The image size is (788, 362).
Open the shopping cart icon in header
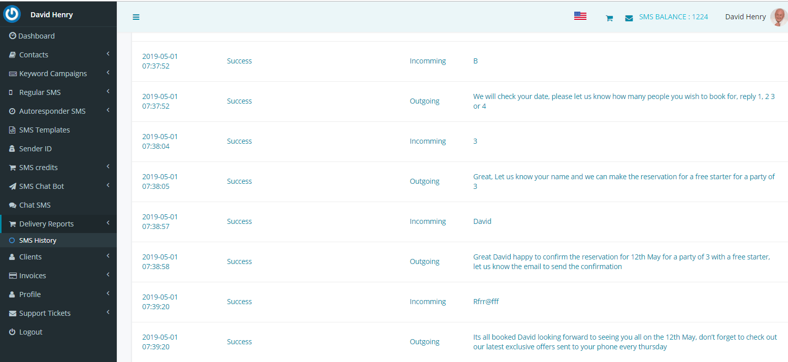(609, 18)
